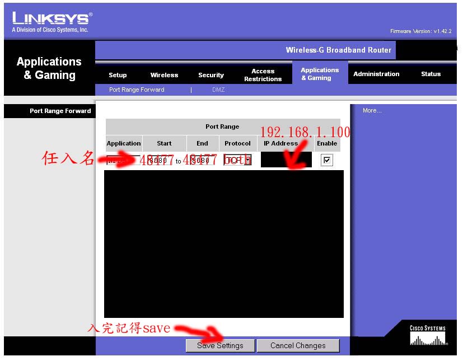Click the Application name input field
The image size is (463, 361).
point(123,160)
